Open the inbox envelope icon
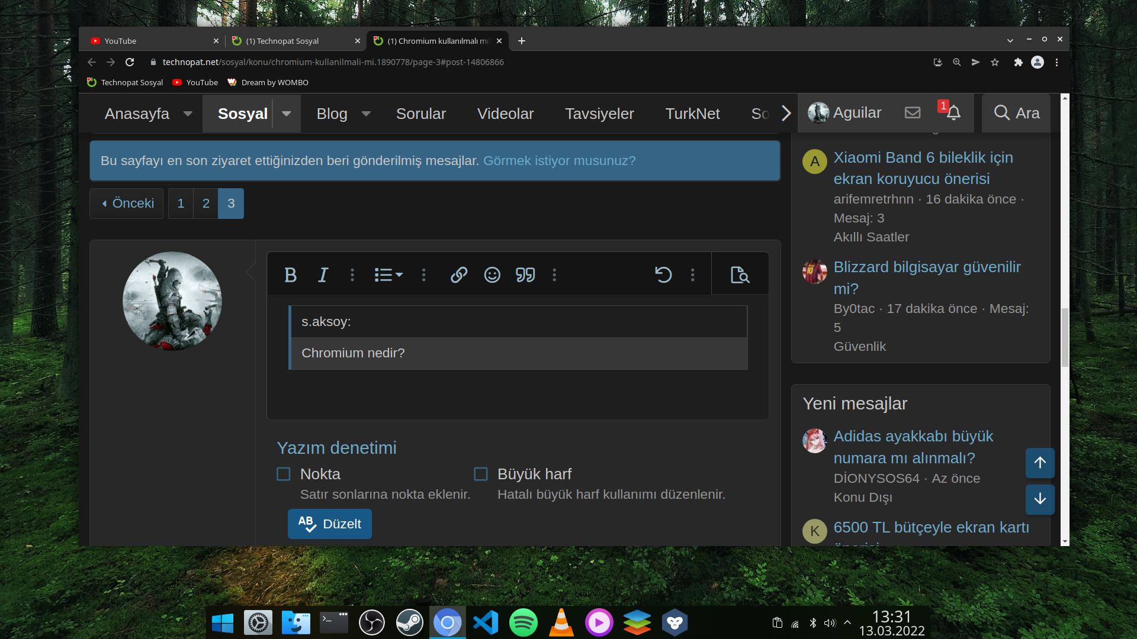This screenshot has width=1137, height=639. [913, 113]
